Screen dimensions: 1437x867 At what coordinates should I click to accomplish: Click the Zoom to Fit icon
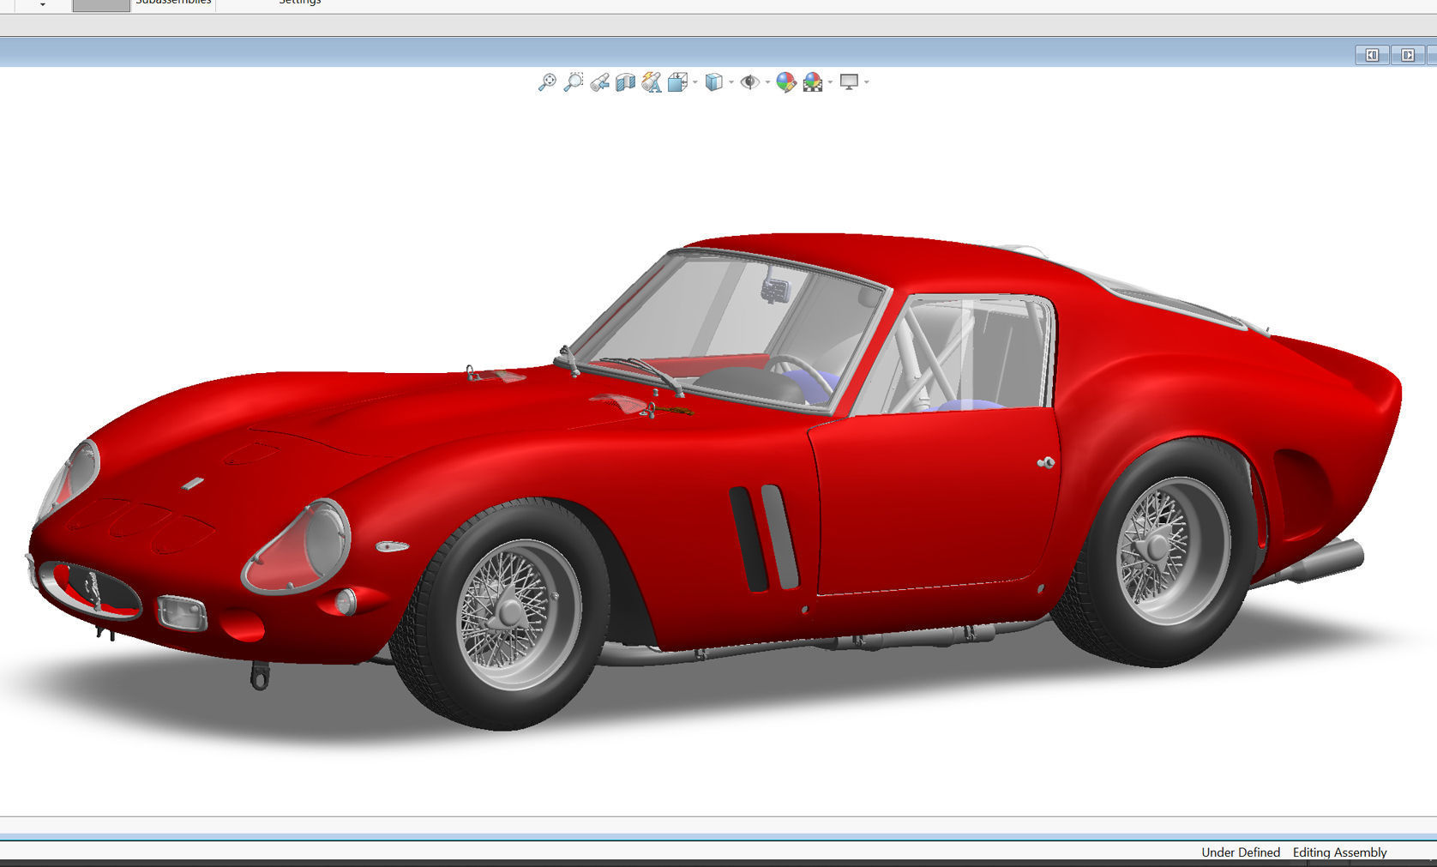click(546, 82)
